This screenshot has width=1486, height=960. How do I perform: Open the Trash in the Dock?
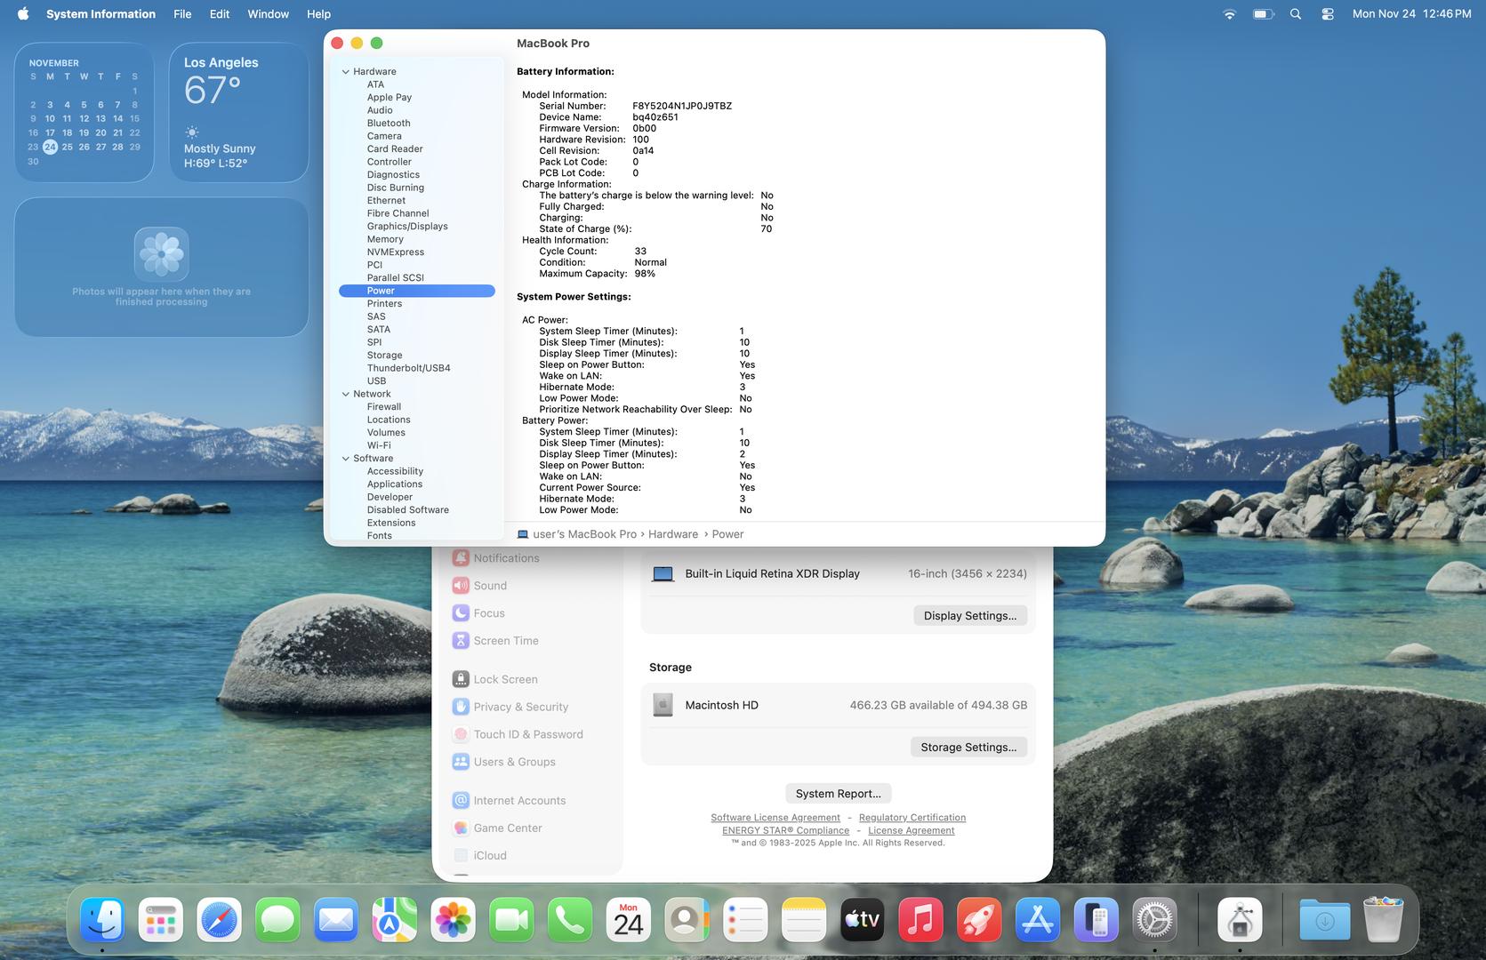click(x=1383, y=920)
